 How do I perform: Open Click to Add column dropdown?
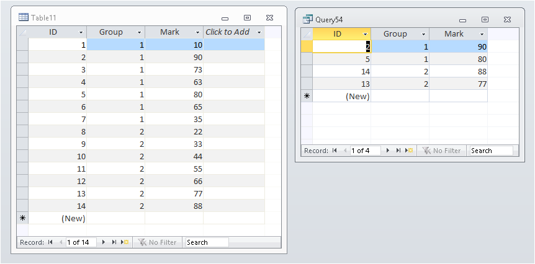pyautogui.click(x=259, y=32)
